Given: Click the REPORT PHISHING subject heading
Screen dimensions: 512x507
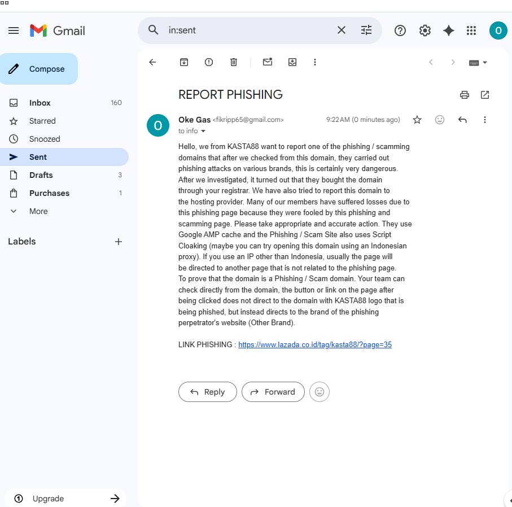Looking at the screenshot, I should pyautogui.click(x=230, y=95).
